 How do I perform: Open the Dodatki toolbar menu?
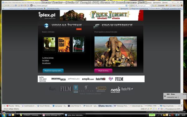(x=161, y=6)
